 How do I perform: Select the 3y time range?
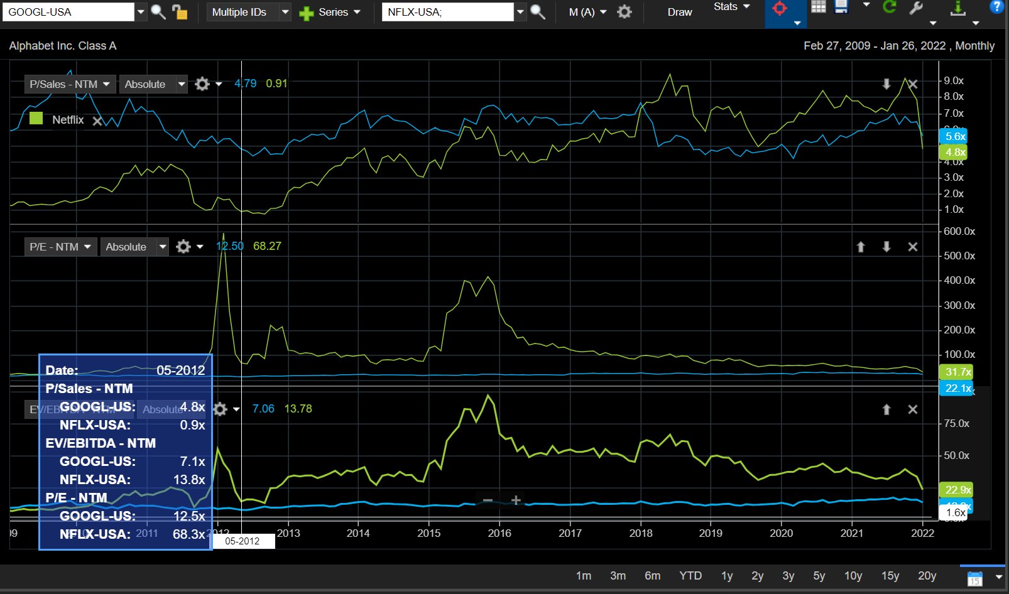pos(788,576)
